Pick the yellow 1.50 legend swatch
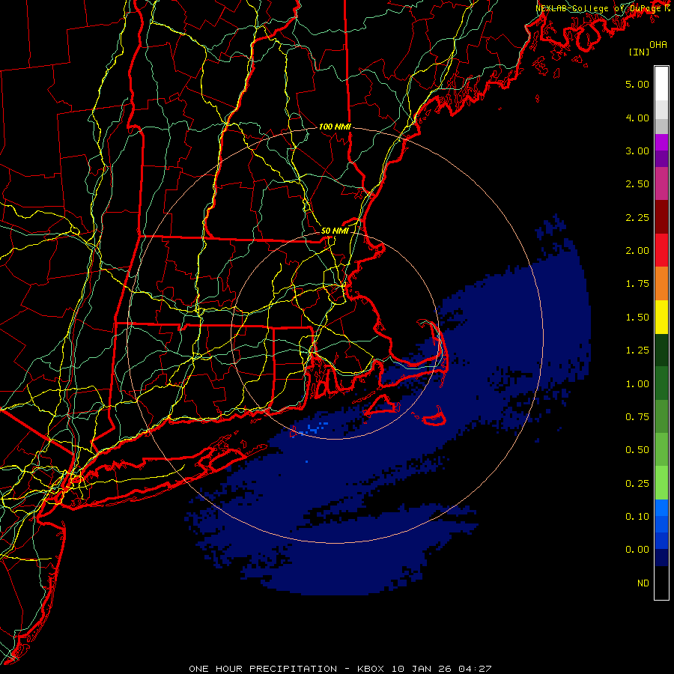The image size is (674, 674). [661, 317]
